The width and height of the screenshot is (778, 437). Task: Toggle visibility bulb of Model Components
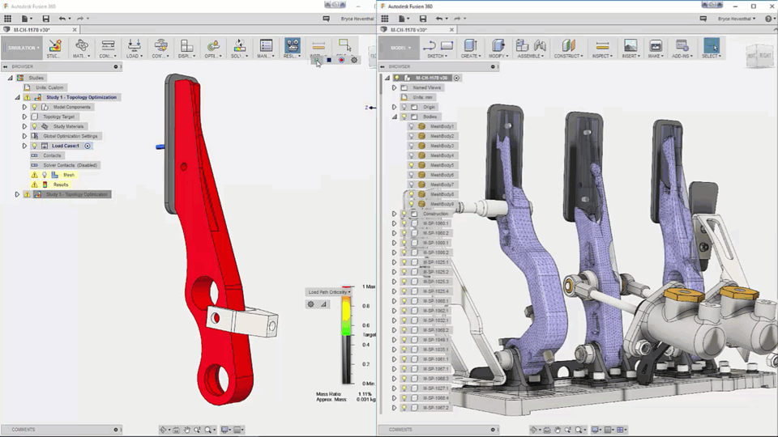(x=35, y=107)
